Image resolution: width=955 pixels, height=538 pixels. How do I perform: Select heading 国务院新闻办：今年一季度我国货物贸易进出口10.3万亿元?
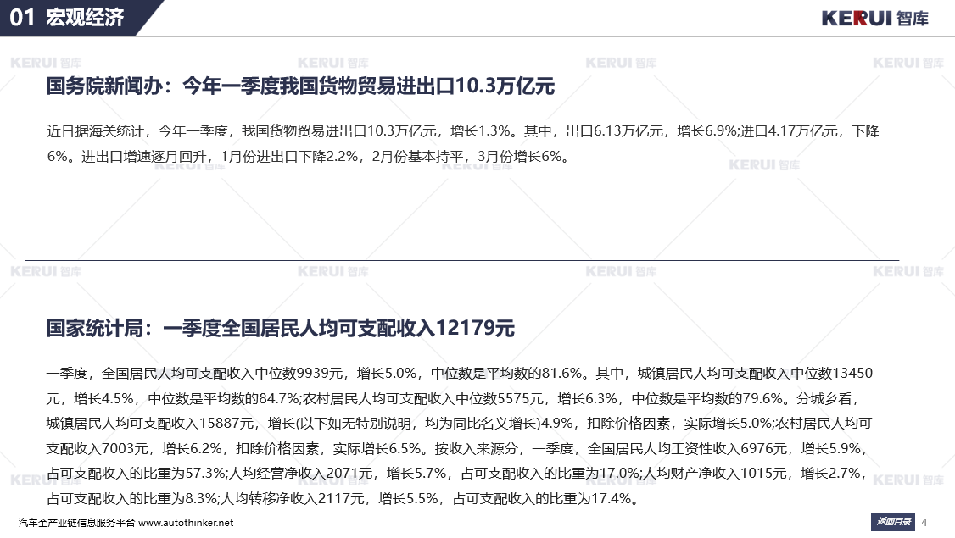(300, 86)
